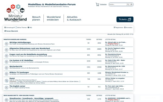Open the shopping cart Onlineshop icon
This screenshot has height=102, width=163.
98,4
